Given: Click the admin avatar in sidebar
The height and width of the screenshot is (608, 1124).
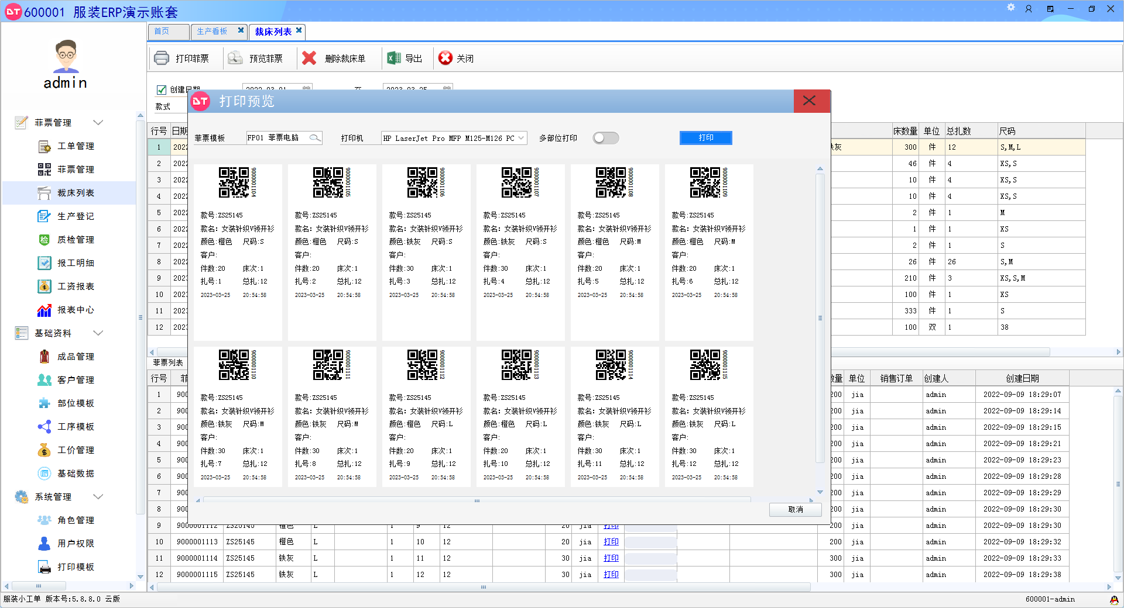Looking at the screenshot, I should [x=66, y=56].
